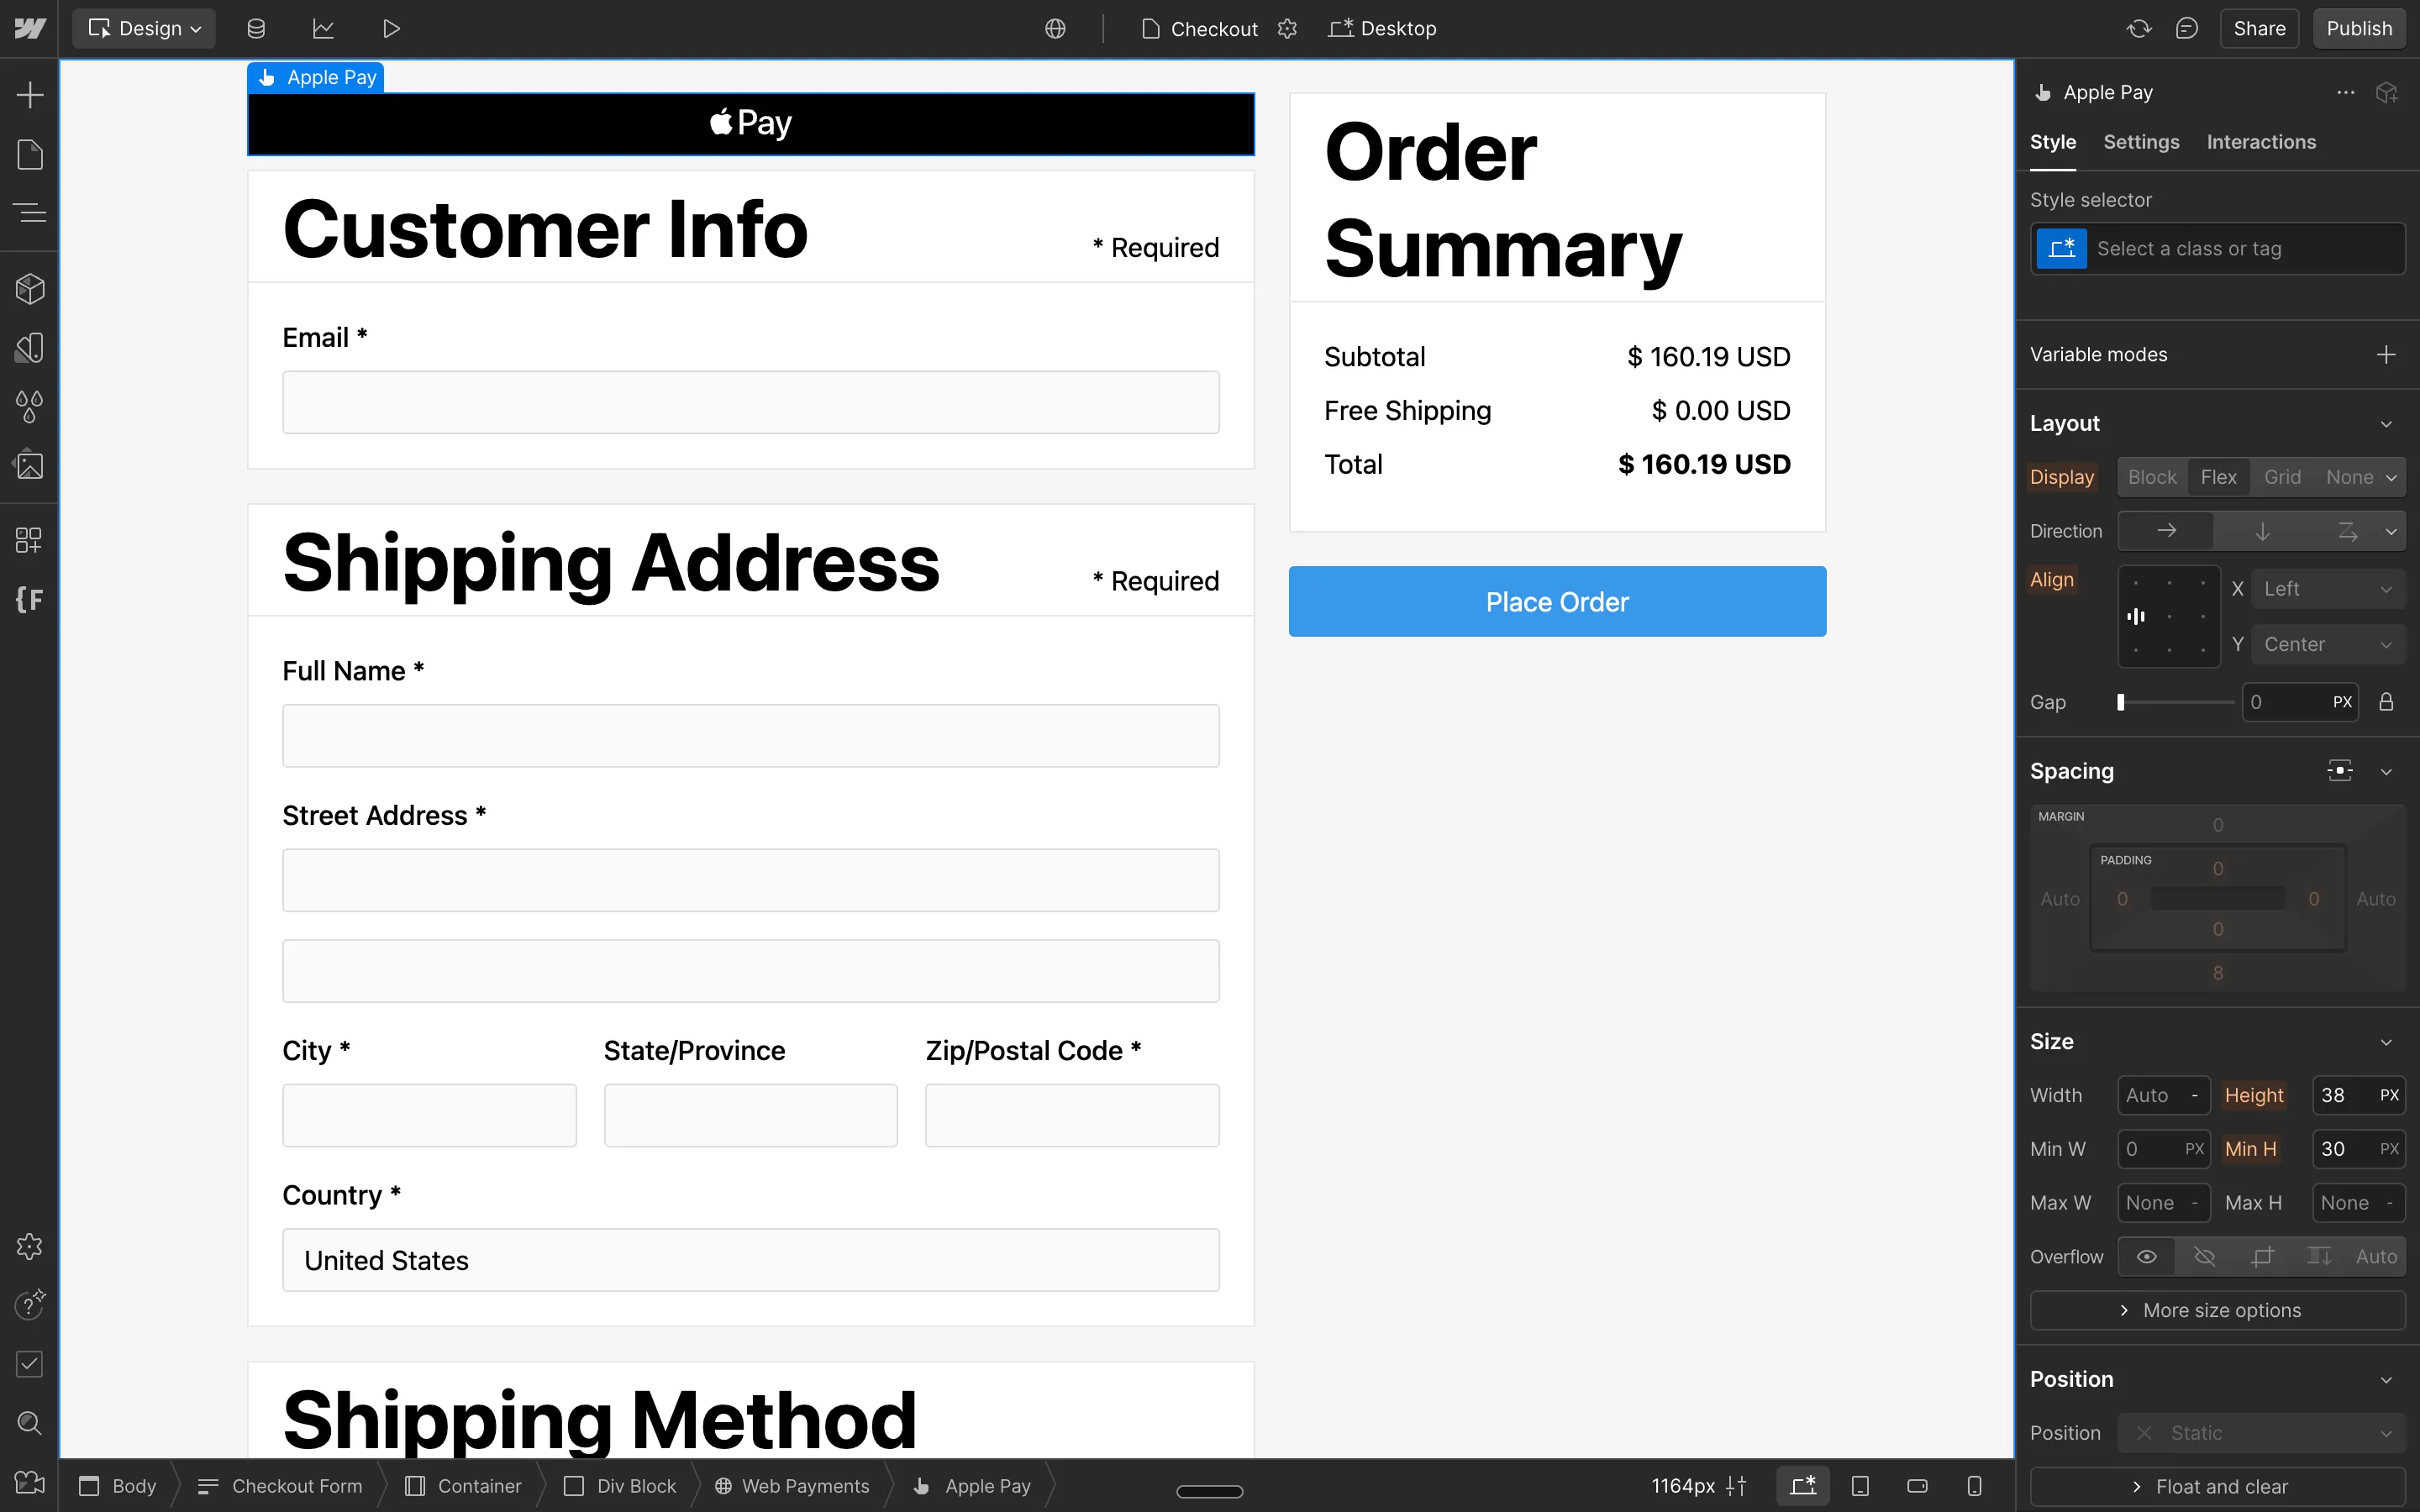Open the Insights chart icon
Viewport: 2420px width, 1512px height.
click(323, 28)
